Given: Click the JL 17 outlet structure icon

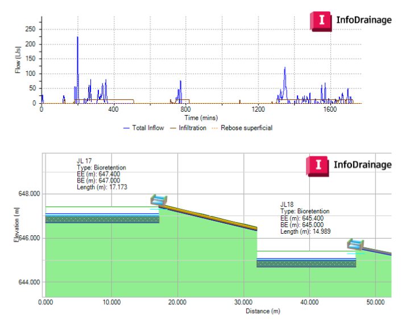Looking at the screenshot, I should (x=159, y=200).
